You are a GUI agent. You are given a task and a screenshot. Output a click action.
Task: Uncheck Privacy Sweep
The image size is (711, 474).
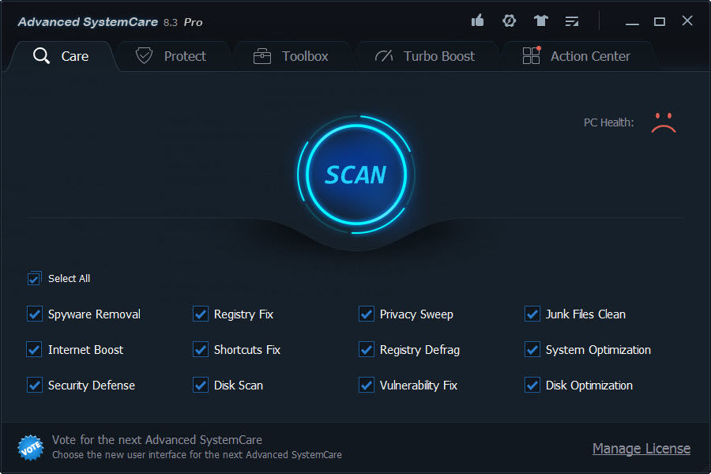367,314
